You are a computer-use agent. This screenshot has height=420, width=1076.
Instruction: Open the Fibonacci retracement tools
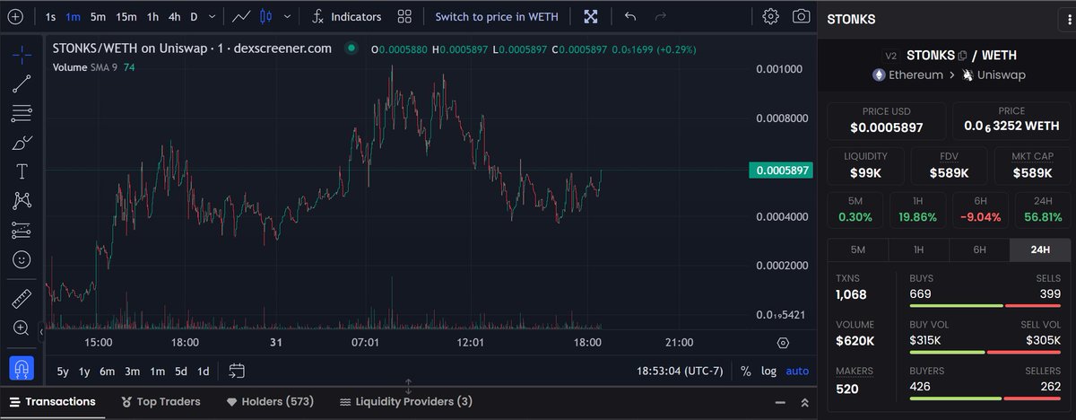click(x=22, y=114)
